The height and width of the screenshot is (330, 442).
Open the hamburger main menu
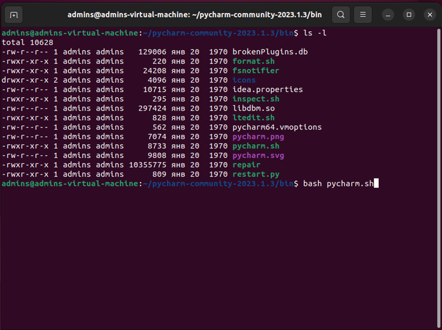coord(363,14)
